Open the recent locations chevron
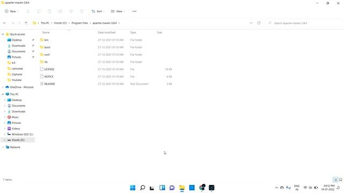 [19, 23]
